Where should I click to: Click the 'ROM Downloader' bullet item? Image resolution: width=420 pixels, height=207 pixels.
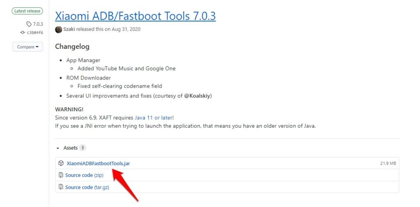(89, 78)
